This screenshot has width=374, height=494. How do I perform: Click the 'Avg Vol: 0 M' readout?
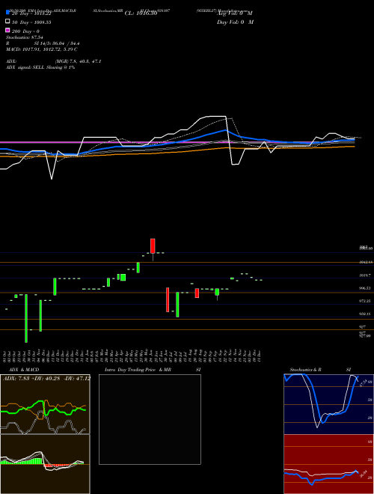(235, 13)
